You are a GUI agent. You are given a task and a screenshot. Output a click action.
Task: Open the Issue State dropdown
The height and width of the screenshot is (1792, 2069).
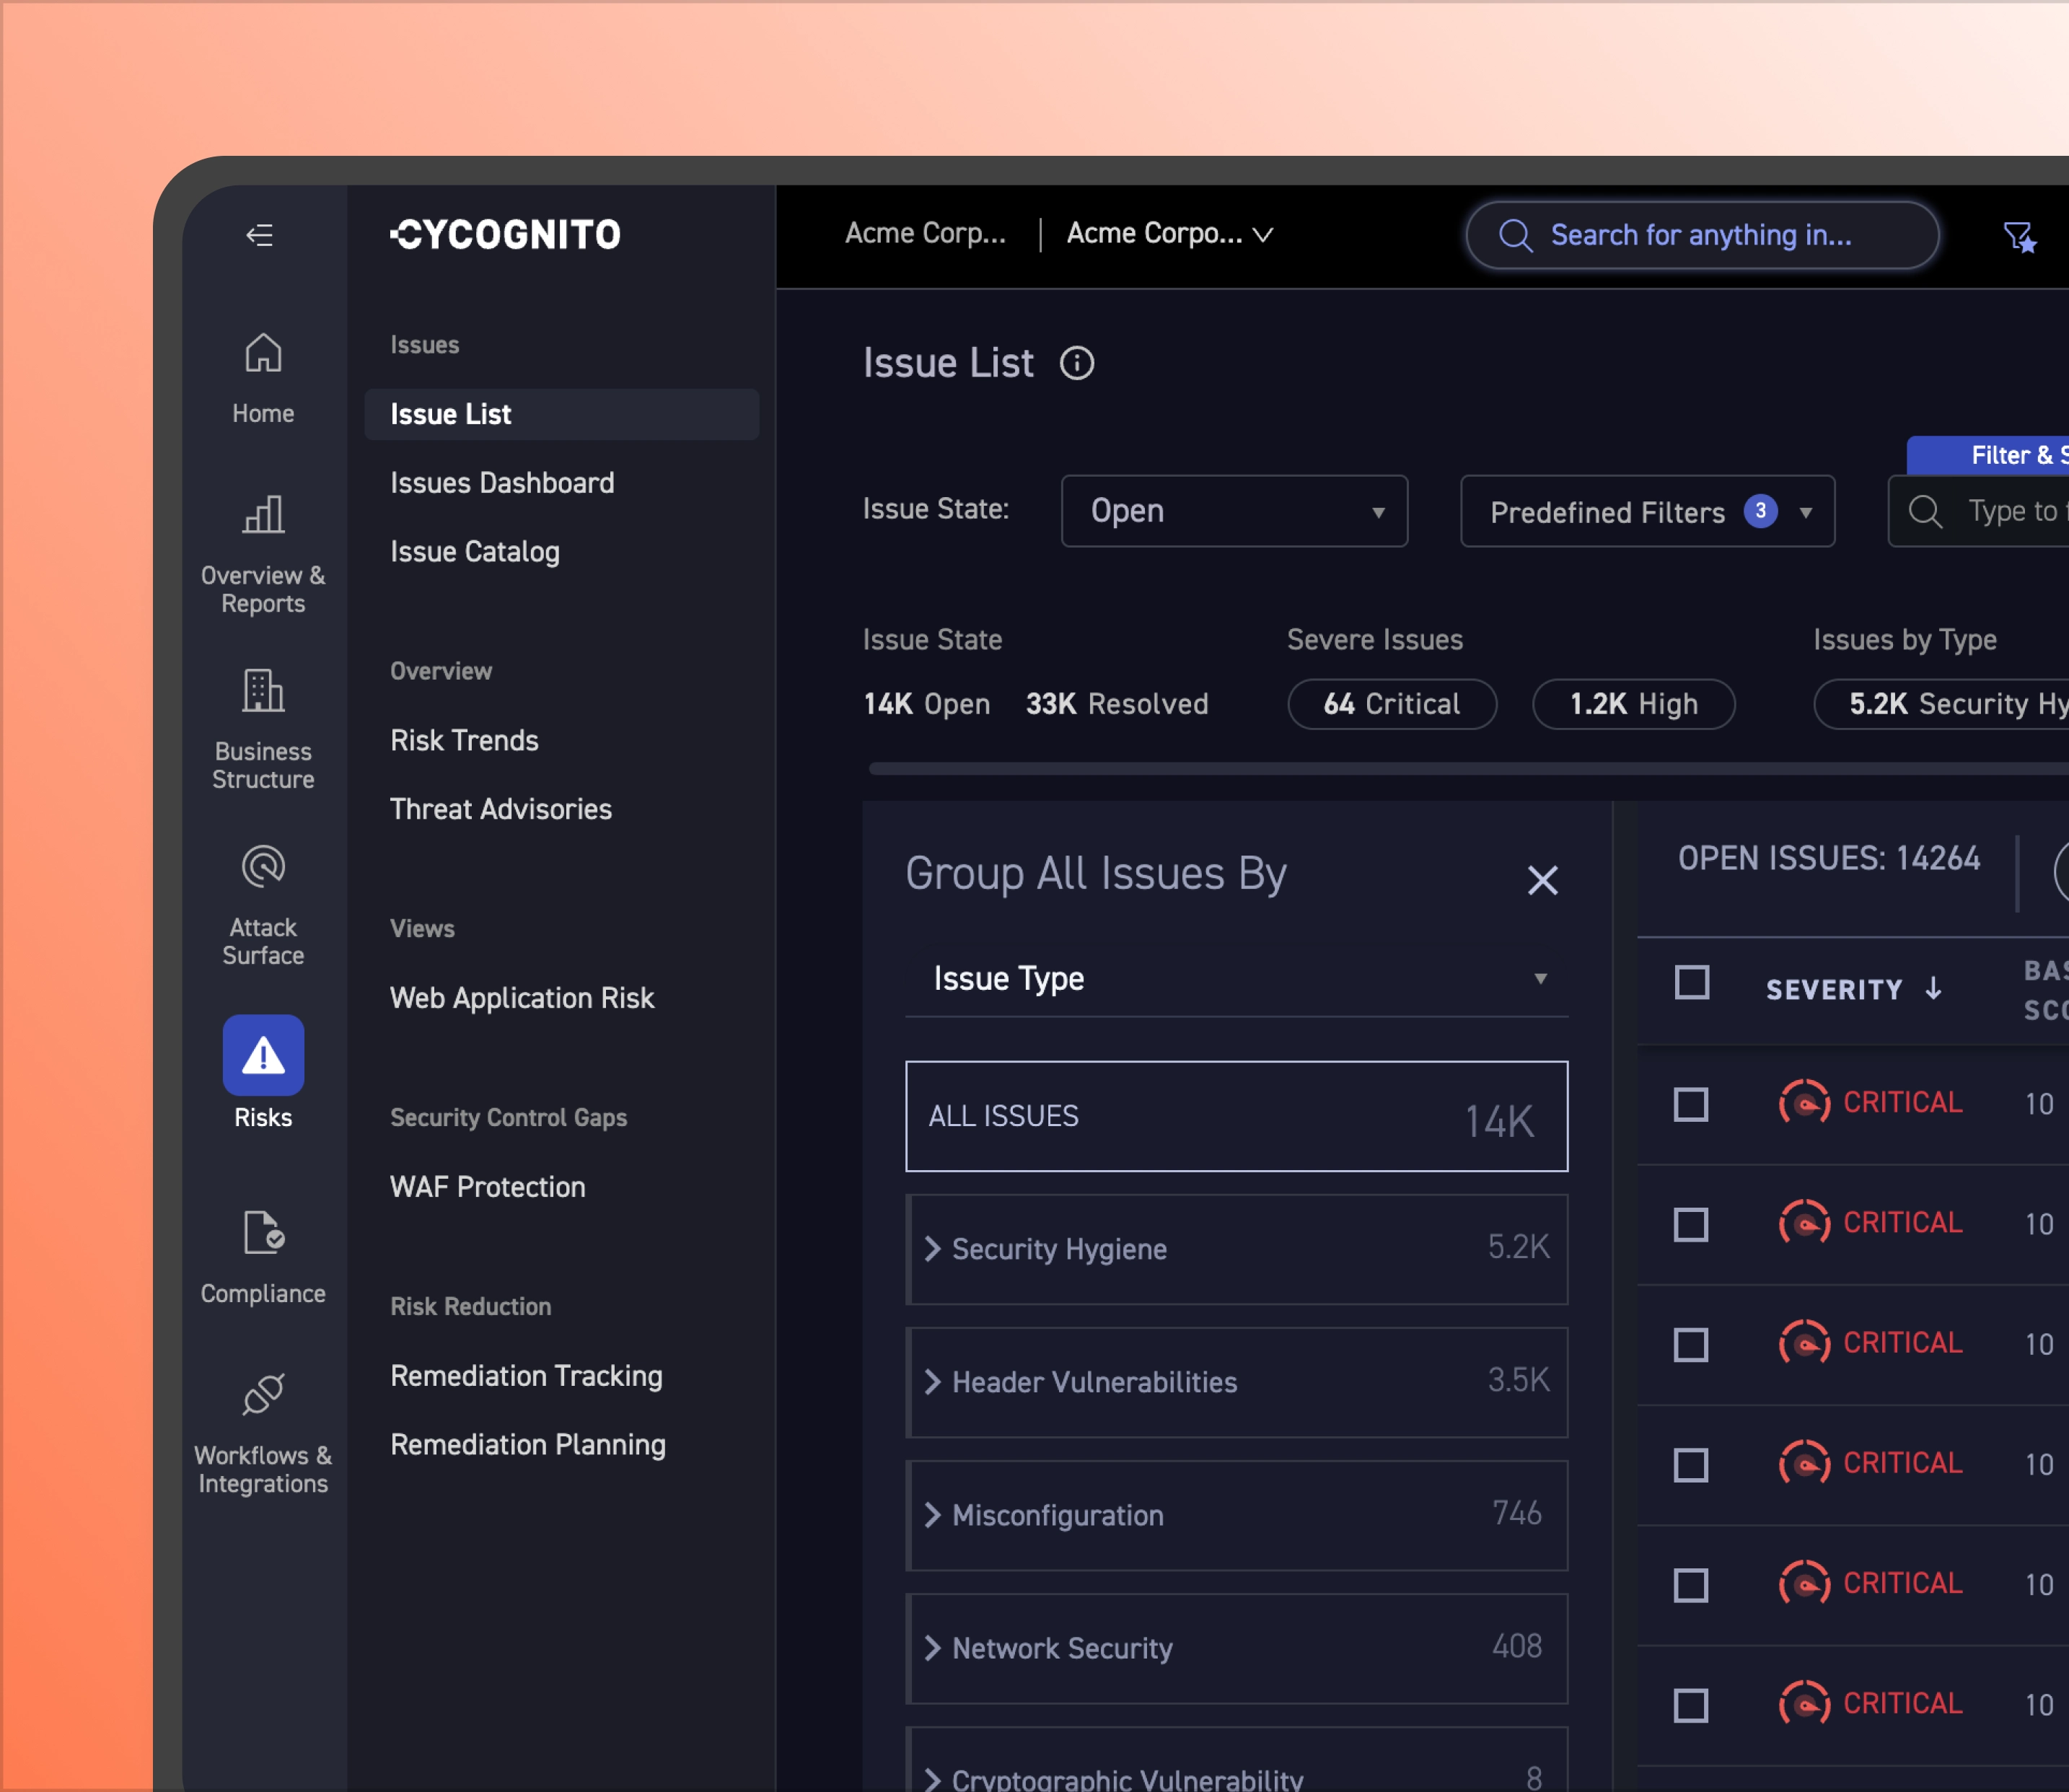(1234, 511)
